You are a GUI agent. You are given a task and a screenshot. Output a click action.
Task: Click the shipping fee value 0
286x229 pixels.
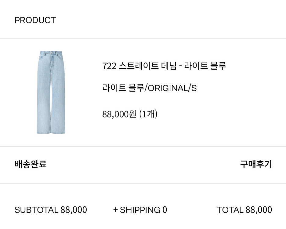point(165,210)
